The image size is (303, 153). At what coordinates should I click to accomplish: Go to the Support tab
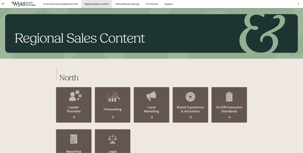point(169,4)
